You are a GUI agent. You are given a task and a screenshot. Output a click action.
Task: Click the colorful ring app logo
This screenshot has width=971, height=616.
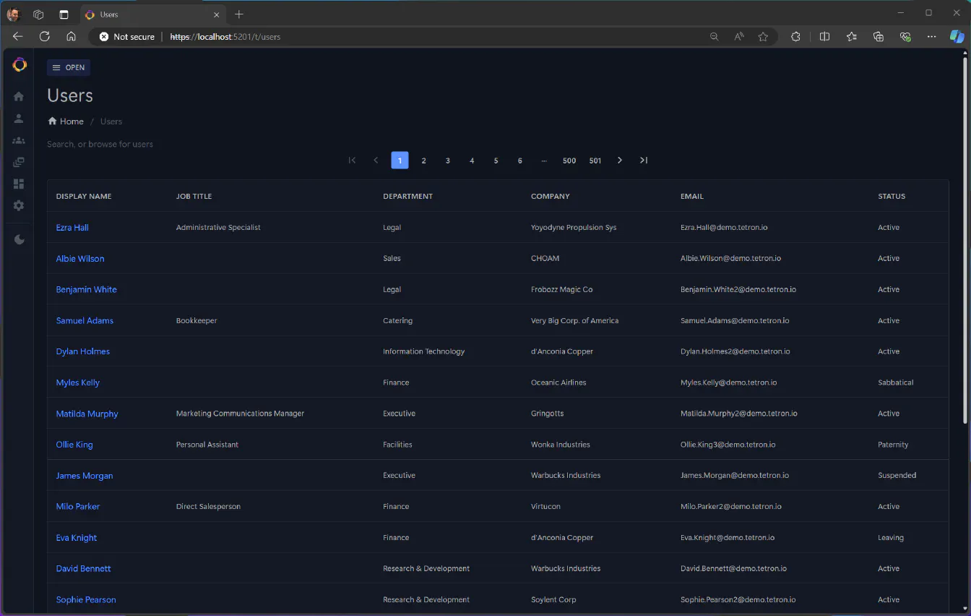tap(20, 65)
